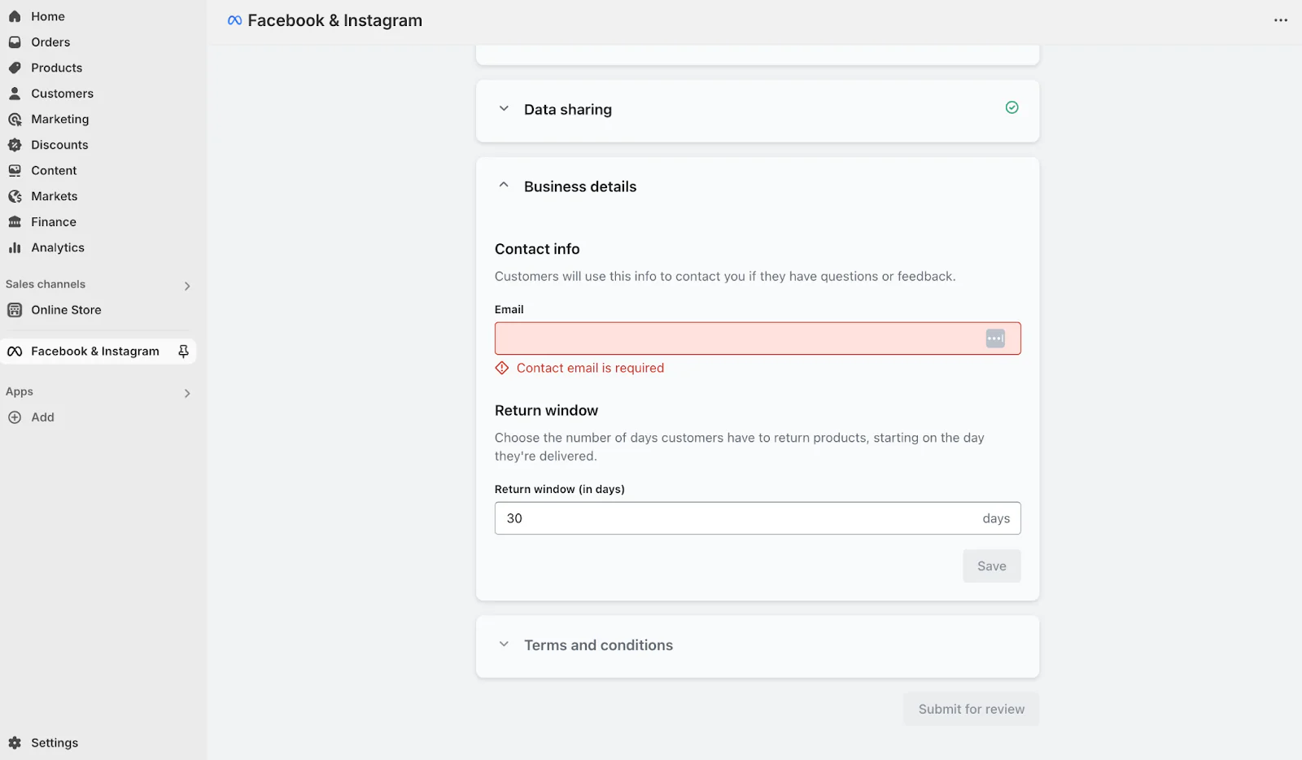Switch to the Online Store channel
The image size is (1302, 760).
point(66,309)
